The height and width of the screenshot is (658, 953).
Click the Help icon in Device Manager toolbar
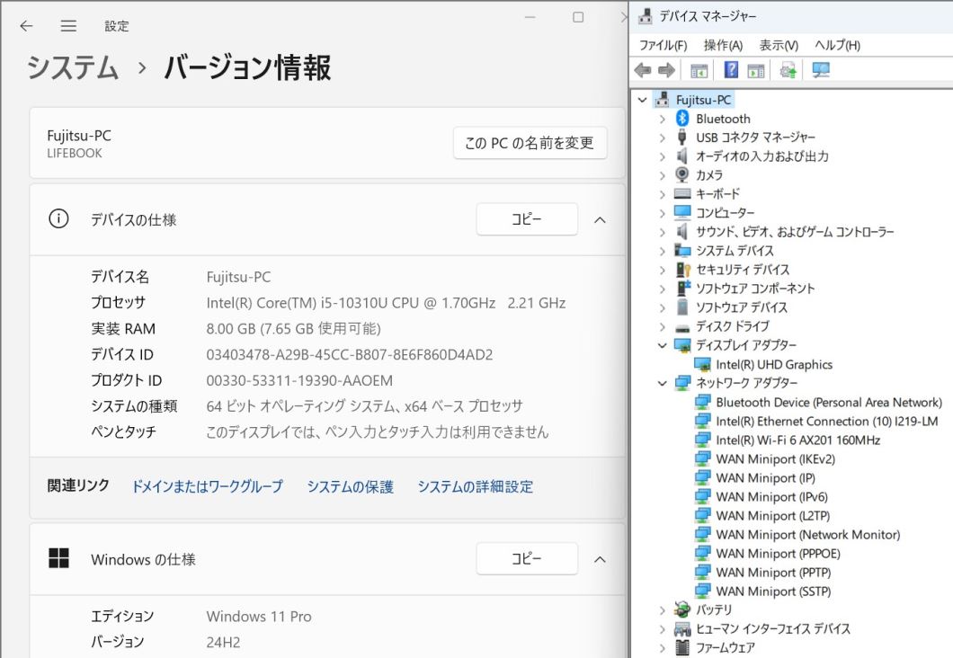(x=731, y=70)
